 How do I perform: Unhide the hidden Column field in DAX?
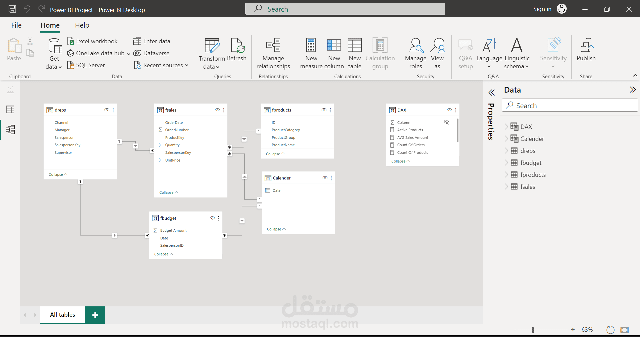coord(447,122)
